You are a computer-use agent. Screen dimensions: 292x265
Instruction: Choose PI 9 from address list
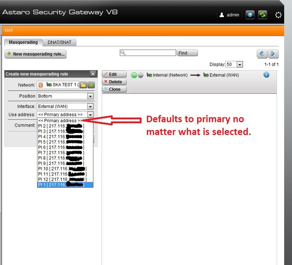click(65, 163)
